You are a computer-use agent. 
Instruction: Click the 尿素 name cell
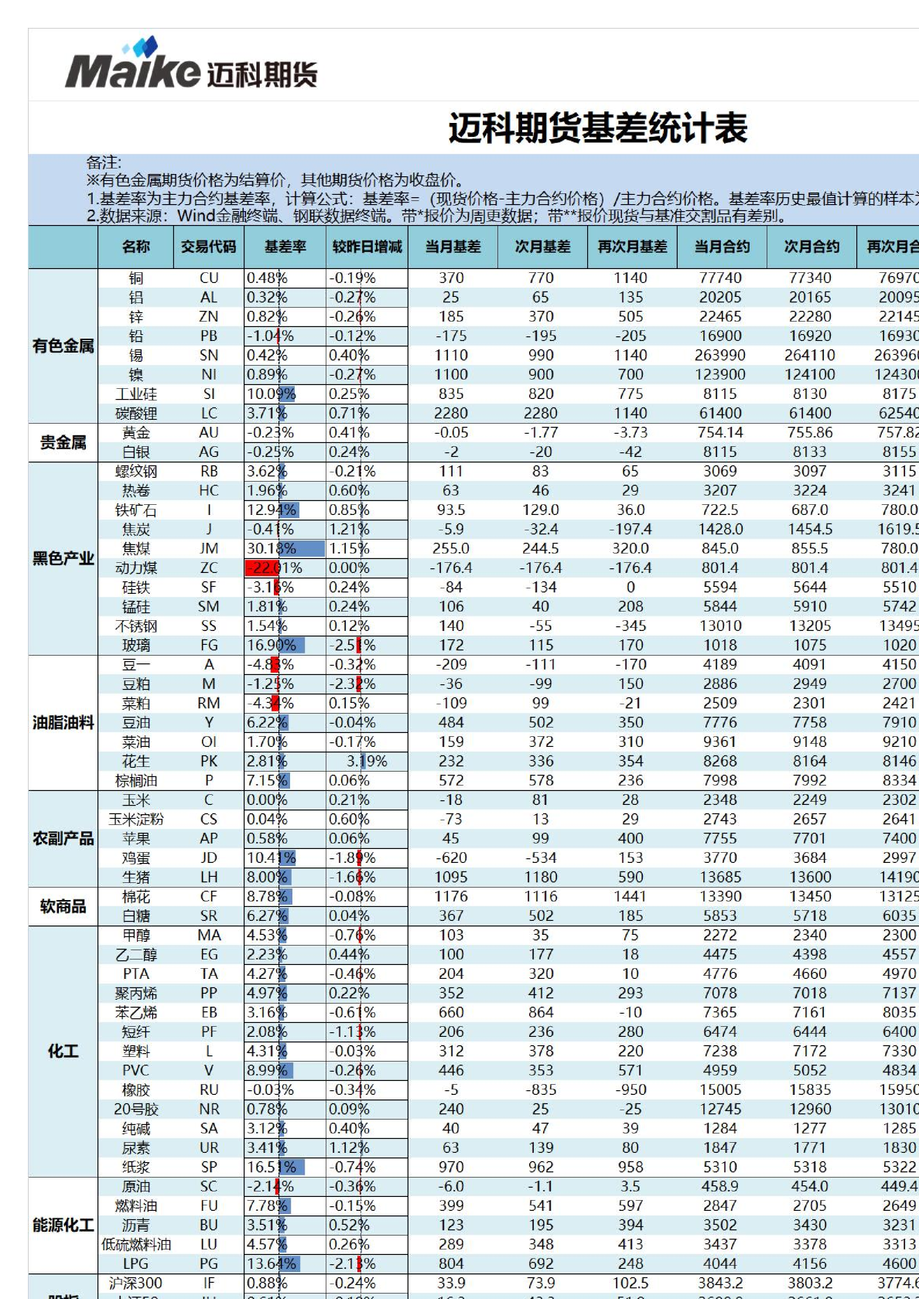click(136, 1148)
